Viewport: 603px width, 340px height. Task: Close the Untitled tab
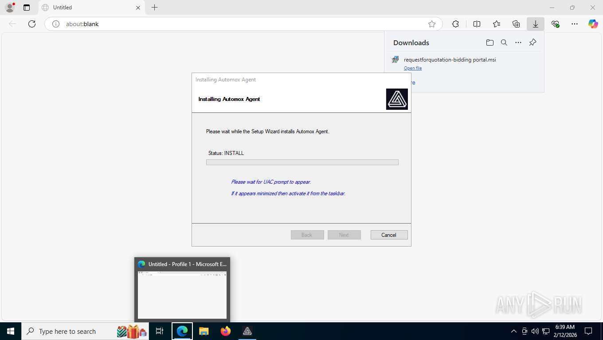[x=138, y=8]
